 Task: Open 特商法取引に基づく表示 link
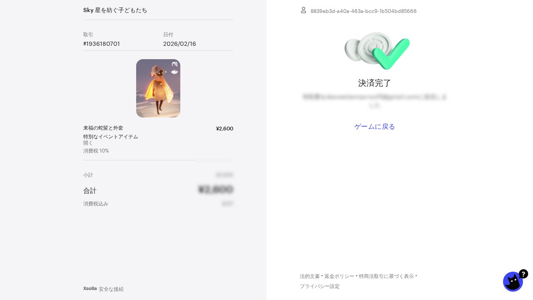click(386, 276)
